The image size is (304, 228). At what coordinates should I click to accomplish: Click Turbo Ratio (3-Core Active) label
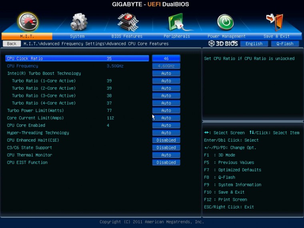coord(44,96)
